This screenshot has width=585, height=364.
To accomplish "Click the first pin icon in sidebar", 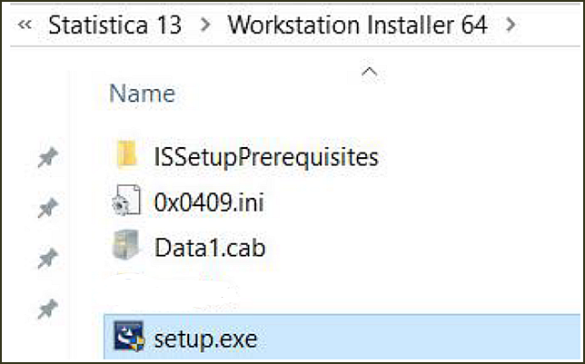I will click(x=48, y=157).
